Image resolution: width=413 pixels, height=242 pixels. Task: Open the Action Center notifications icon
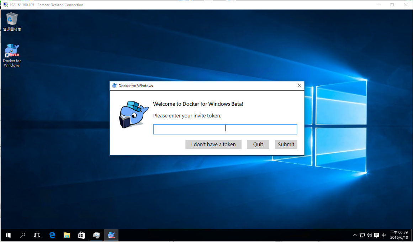[376, 235]
